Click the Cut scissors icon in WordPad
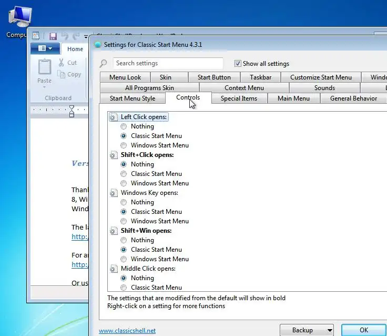The image size is (387, 336). 61,62
